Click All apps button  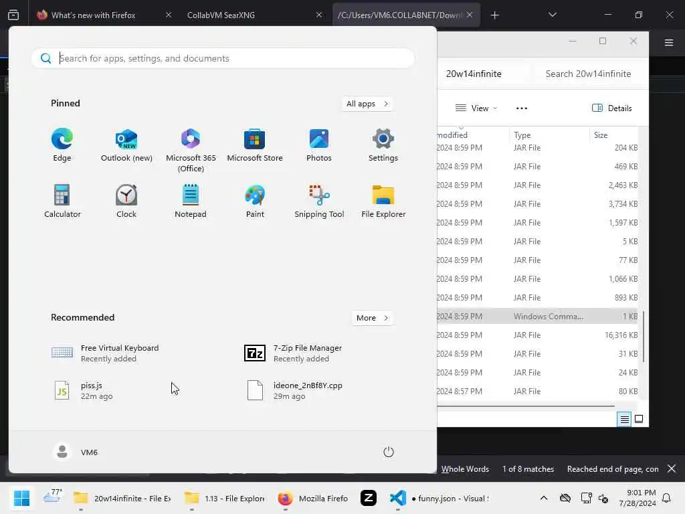pos(367,104)
